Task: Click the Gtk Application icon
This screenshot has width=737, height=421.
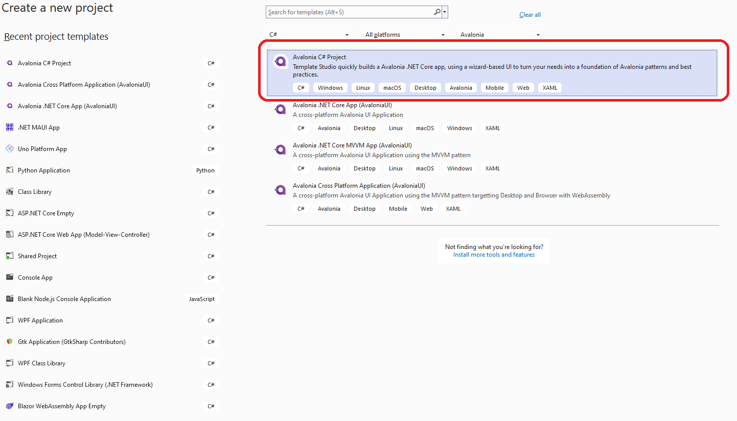Action: tap(9, 342)
